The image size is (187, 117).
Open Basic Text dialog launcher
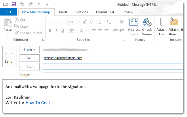pos(124,40)
